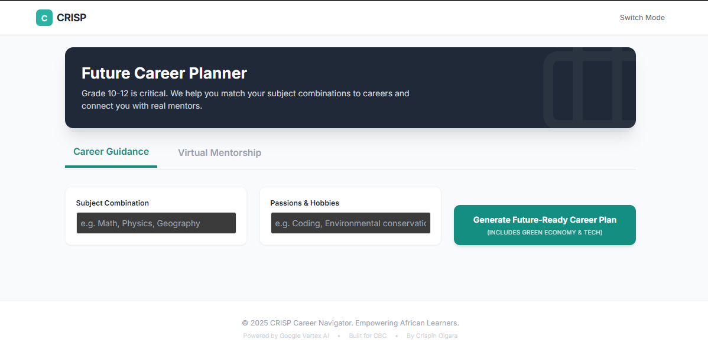The width and height of the screenshot is (708, 342).
Task: Click the CRISP brand name text
Action: point(72,18)
